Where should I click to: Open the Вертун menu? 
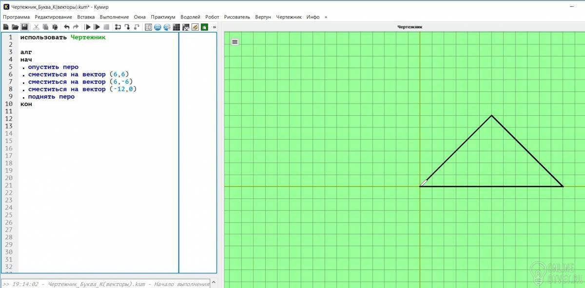[263, 17]
